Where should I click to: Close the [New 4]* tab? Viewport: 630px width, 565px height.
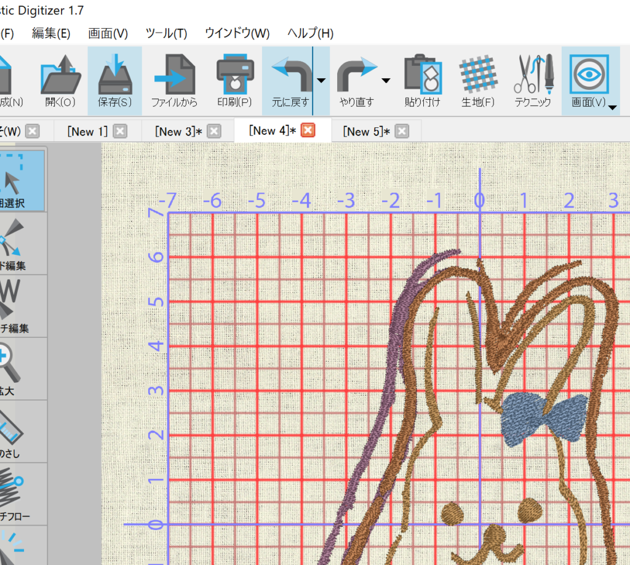tap(308, 130)
